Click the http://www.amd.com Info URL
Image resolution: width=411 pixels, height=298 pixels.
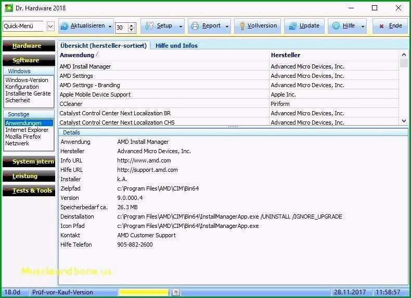tap(144, 160)
